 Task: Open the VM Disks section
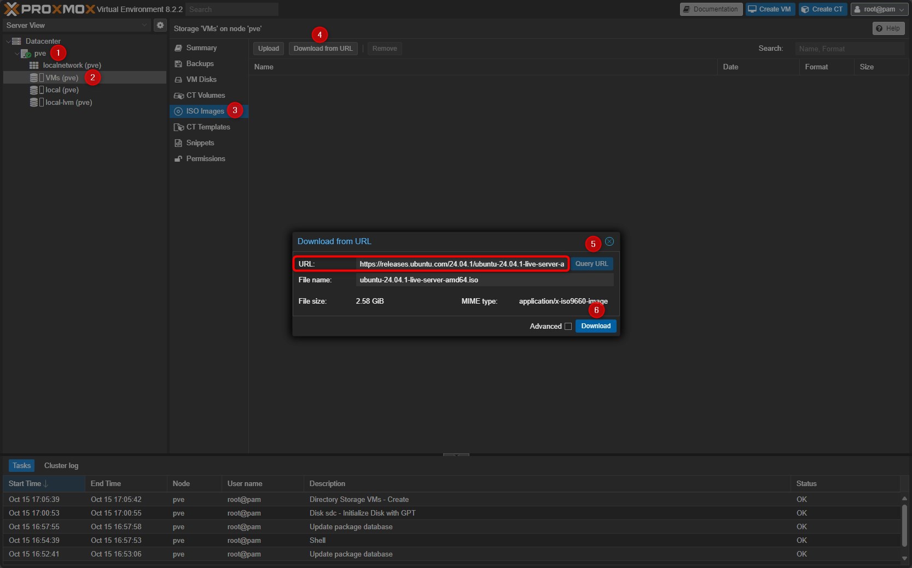pyautogui.click(x=201, y=80)
